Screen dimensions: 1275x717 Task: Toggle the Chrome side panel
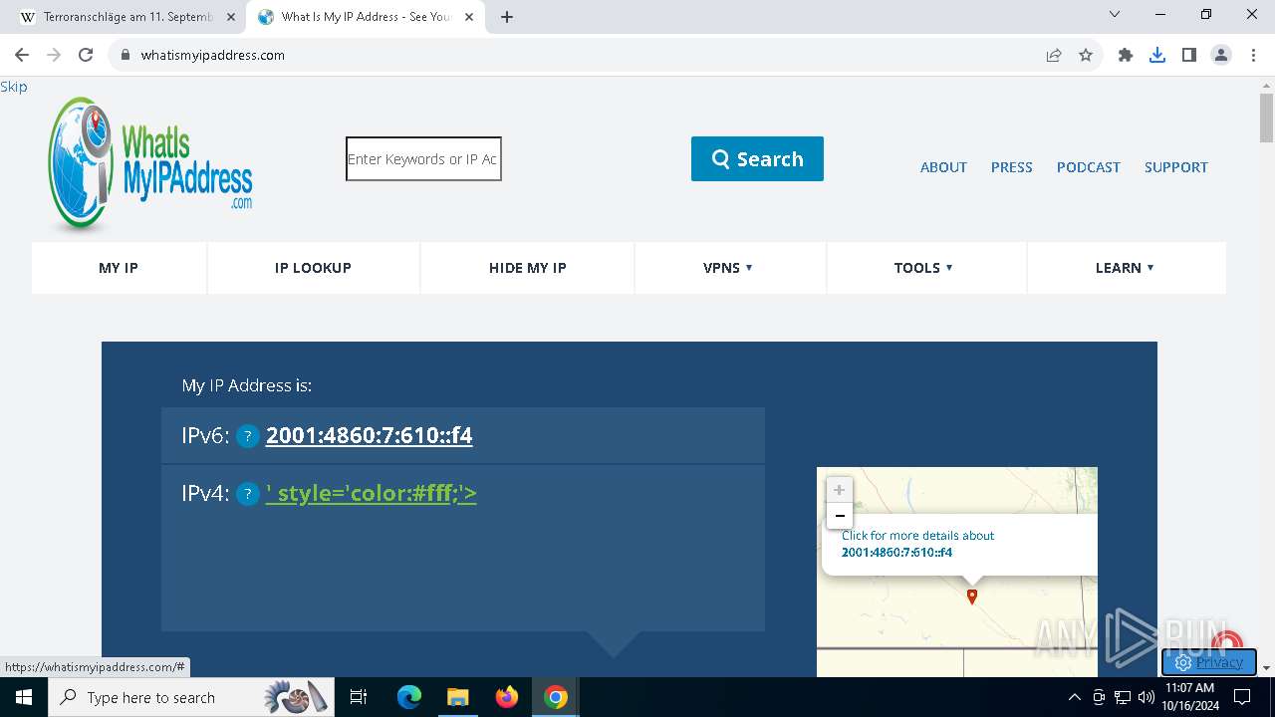coord(1189,55)
